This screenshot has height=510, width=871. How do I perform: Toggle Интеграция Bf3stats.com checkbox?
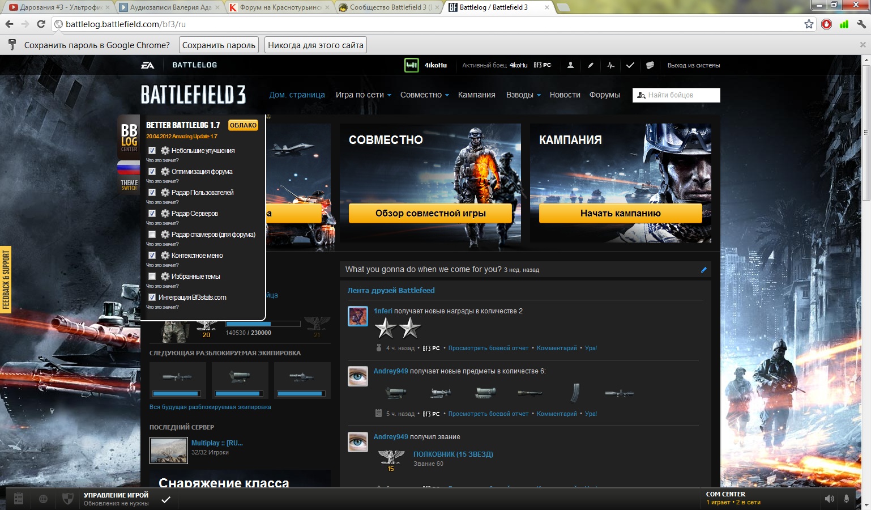pos(152,297)
